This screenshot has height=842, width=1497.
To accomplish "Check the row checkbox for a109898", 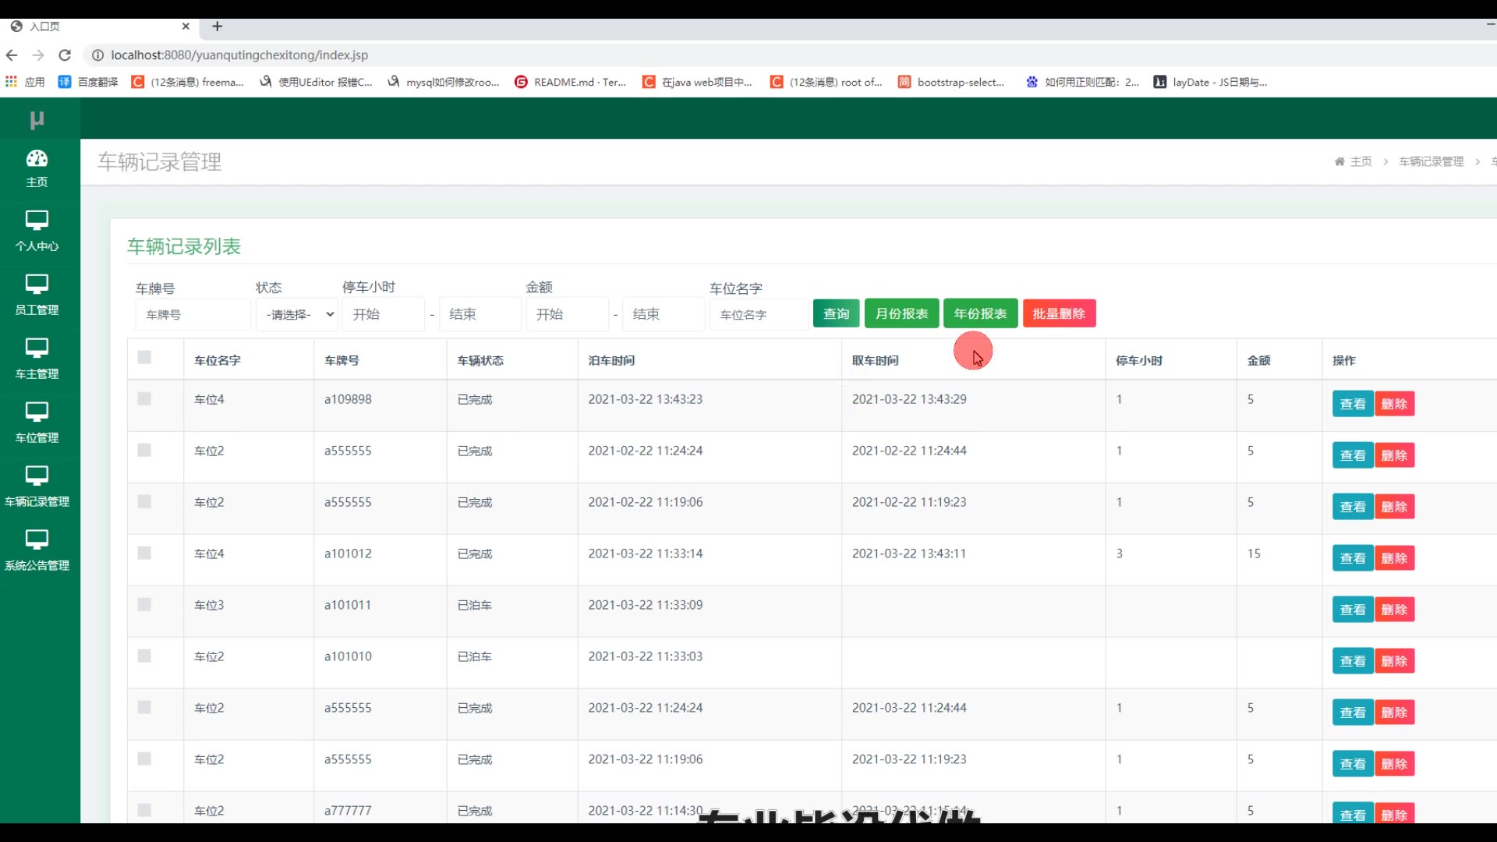I will coord(144,399).
